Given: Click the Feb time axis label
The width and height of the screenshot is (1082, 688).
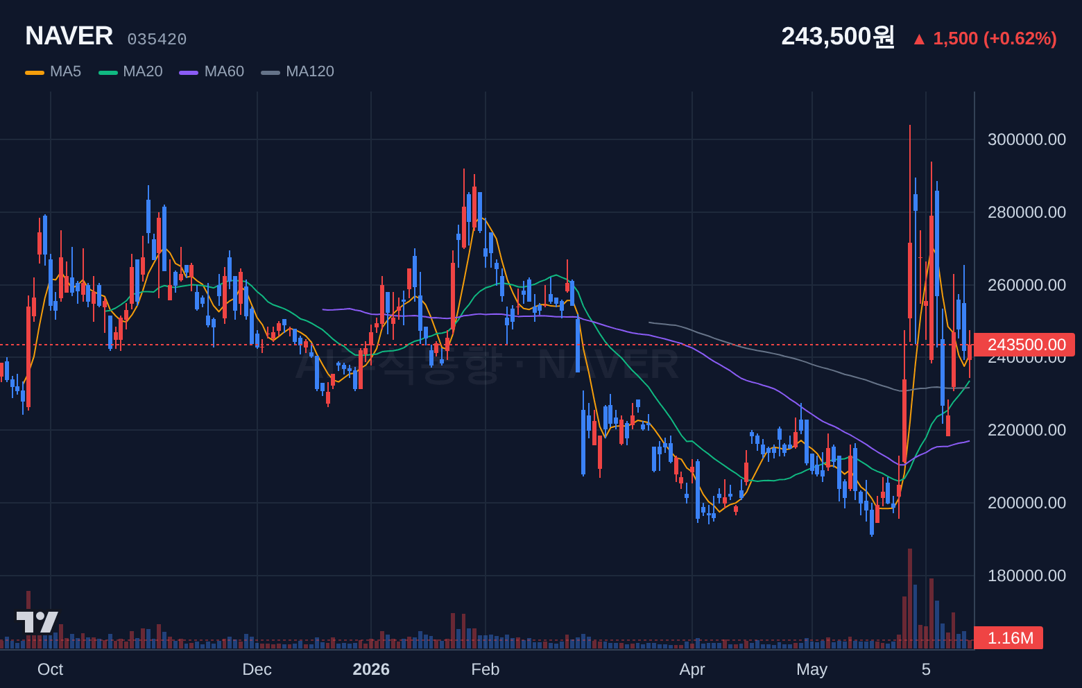Looking at the screenshot, I should pyautogui.click(x=485, y=669).
